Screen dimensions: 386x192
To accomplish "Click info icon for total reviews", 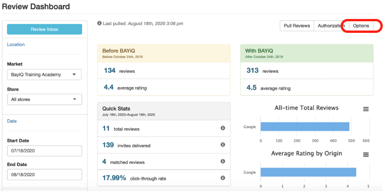I will tap(223, 128).
